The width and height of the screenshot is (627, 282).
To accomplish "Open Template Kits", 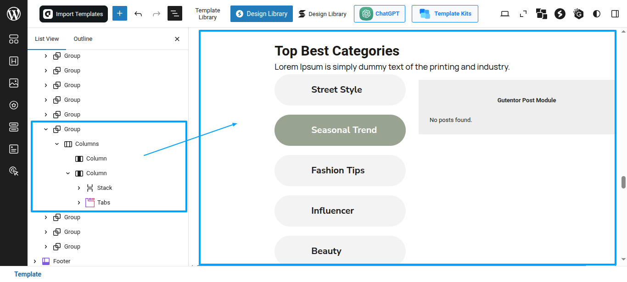I will point(445,14).
